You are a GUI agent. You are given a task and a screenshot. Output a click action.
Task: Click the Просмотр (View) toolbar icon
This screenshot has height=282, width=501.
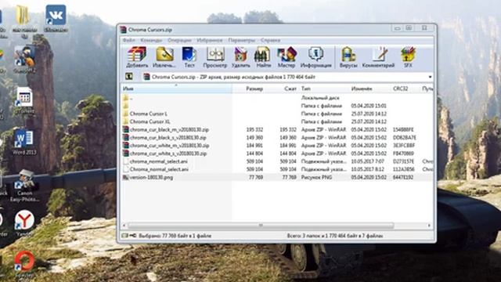[215, 57]
